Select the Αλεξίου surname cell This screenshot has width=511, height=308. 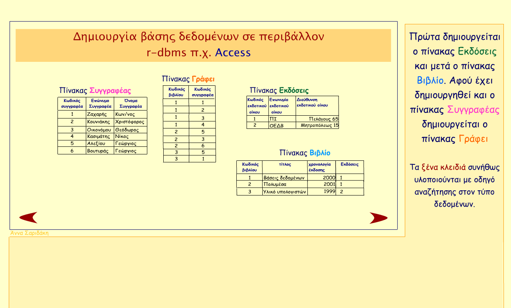point(96,143)
